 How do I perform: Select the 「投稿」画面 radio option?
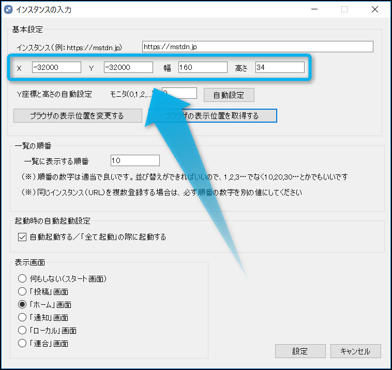click(x=22, y=291)
